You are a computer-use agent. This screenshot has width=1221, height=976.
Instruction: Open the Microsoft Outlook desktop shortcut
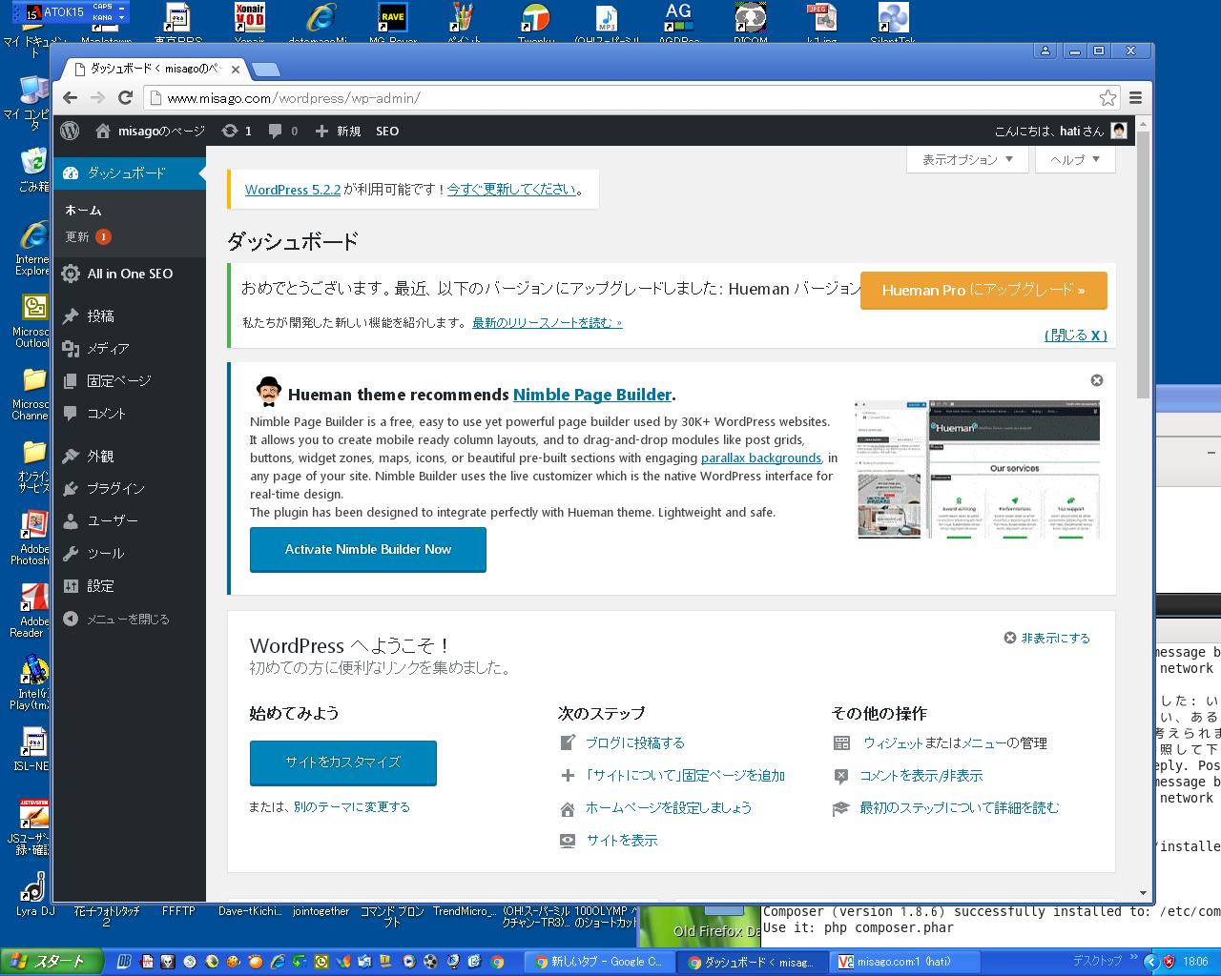pyautogui.click(x=33, y=320)
